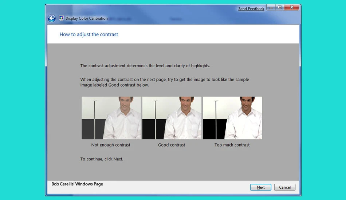Click the Too much contrast caption
Viewport: 346px width, 200px height.
click(x=232, y=145)
